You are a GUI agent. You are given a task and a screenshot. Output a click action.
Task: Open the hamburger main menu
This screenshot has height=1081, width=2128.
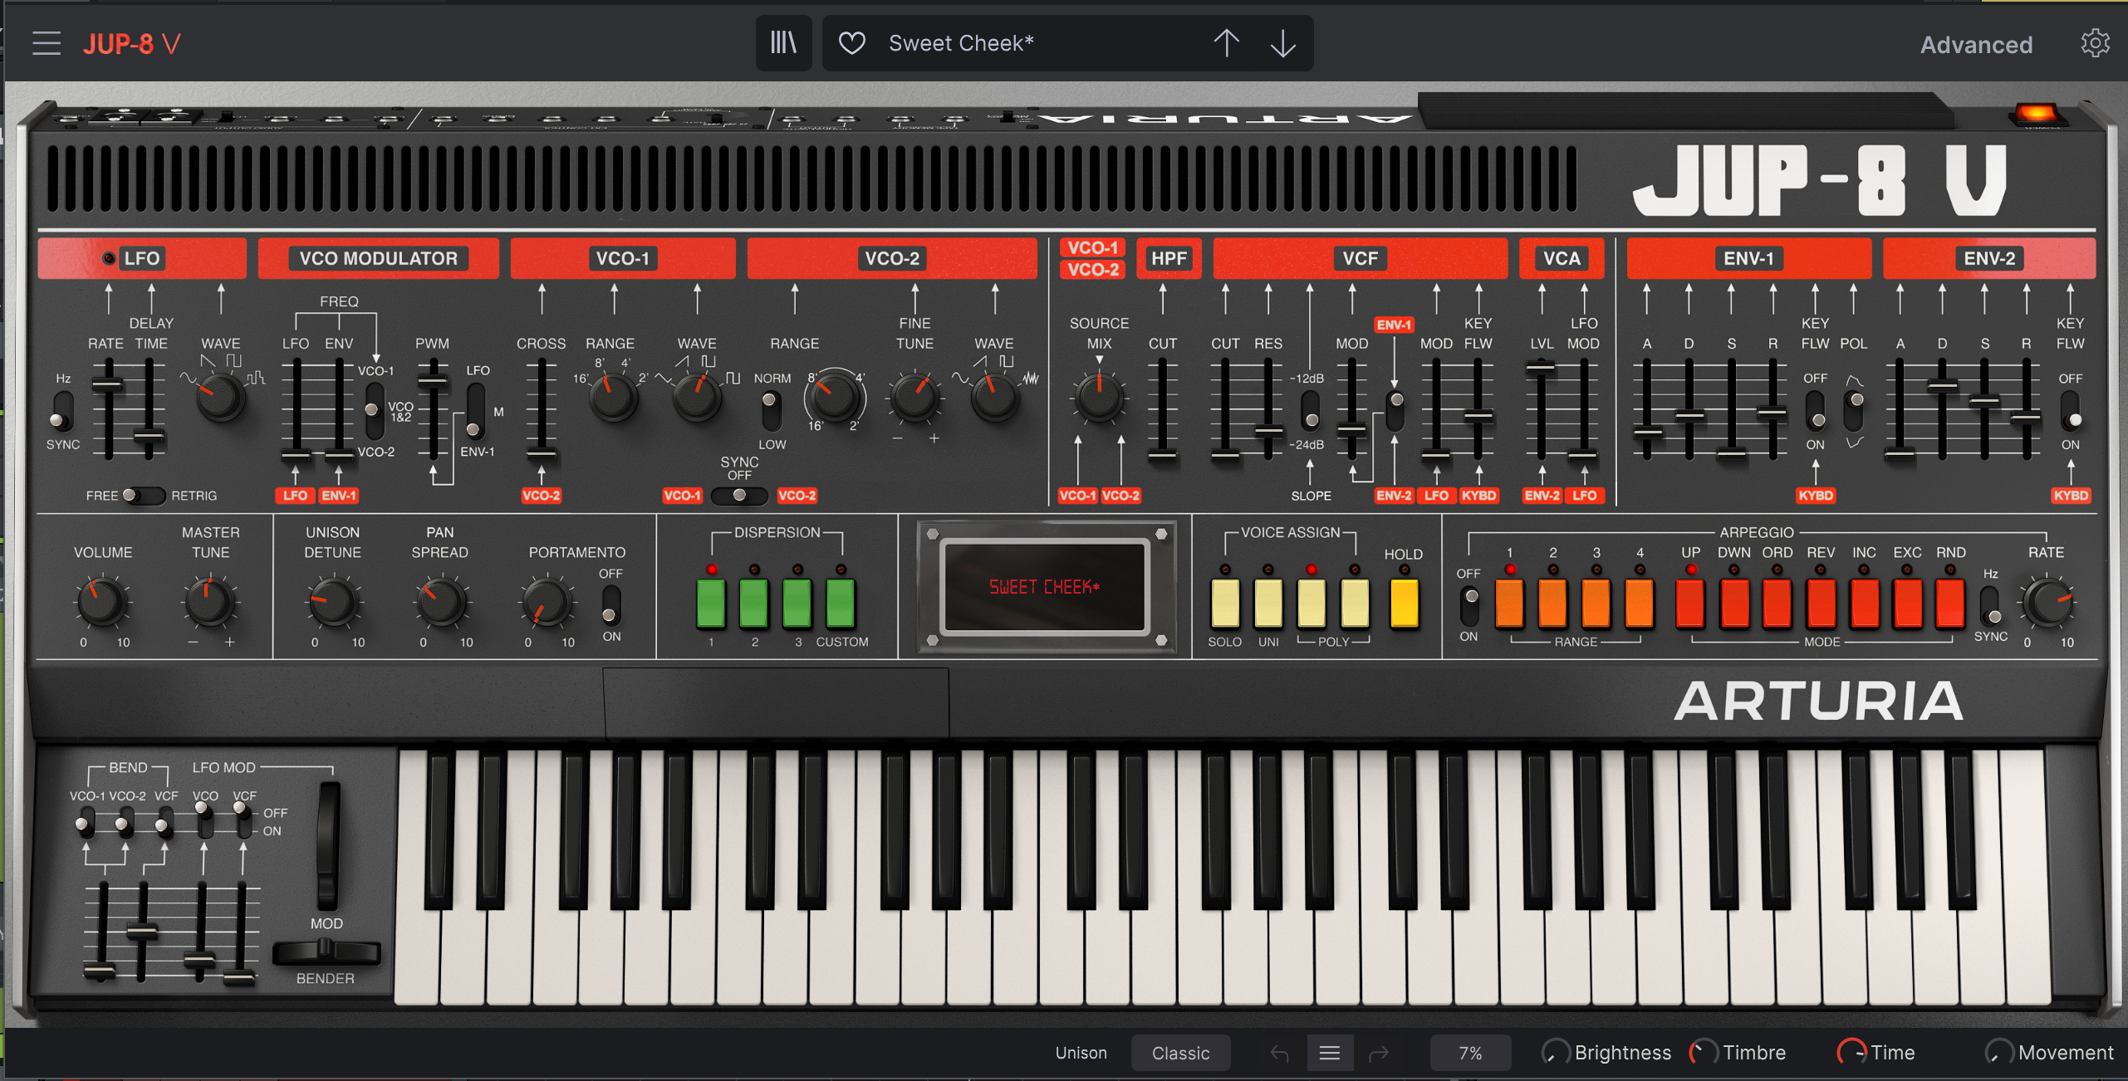[x=47, y=43]
